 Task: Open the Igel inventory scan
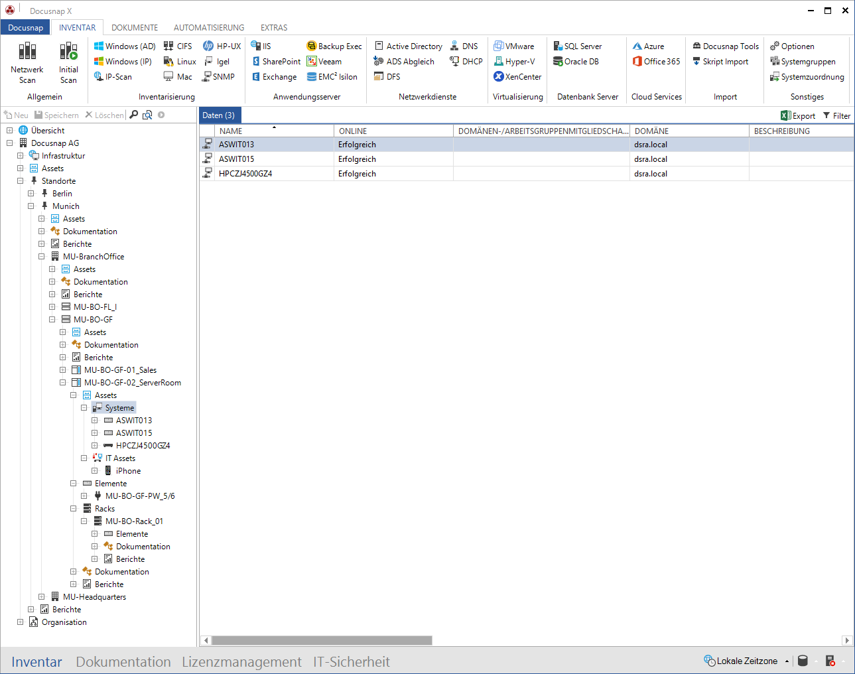(216, 62)
